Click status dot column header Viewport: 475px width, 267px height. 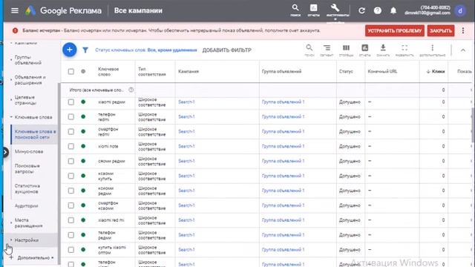(x=83, y=71)
